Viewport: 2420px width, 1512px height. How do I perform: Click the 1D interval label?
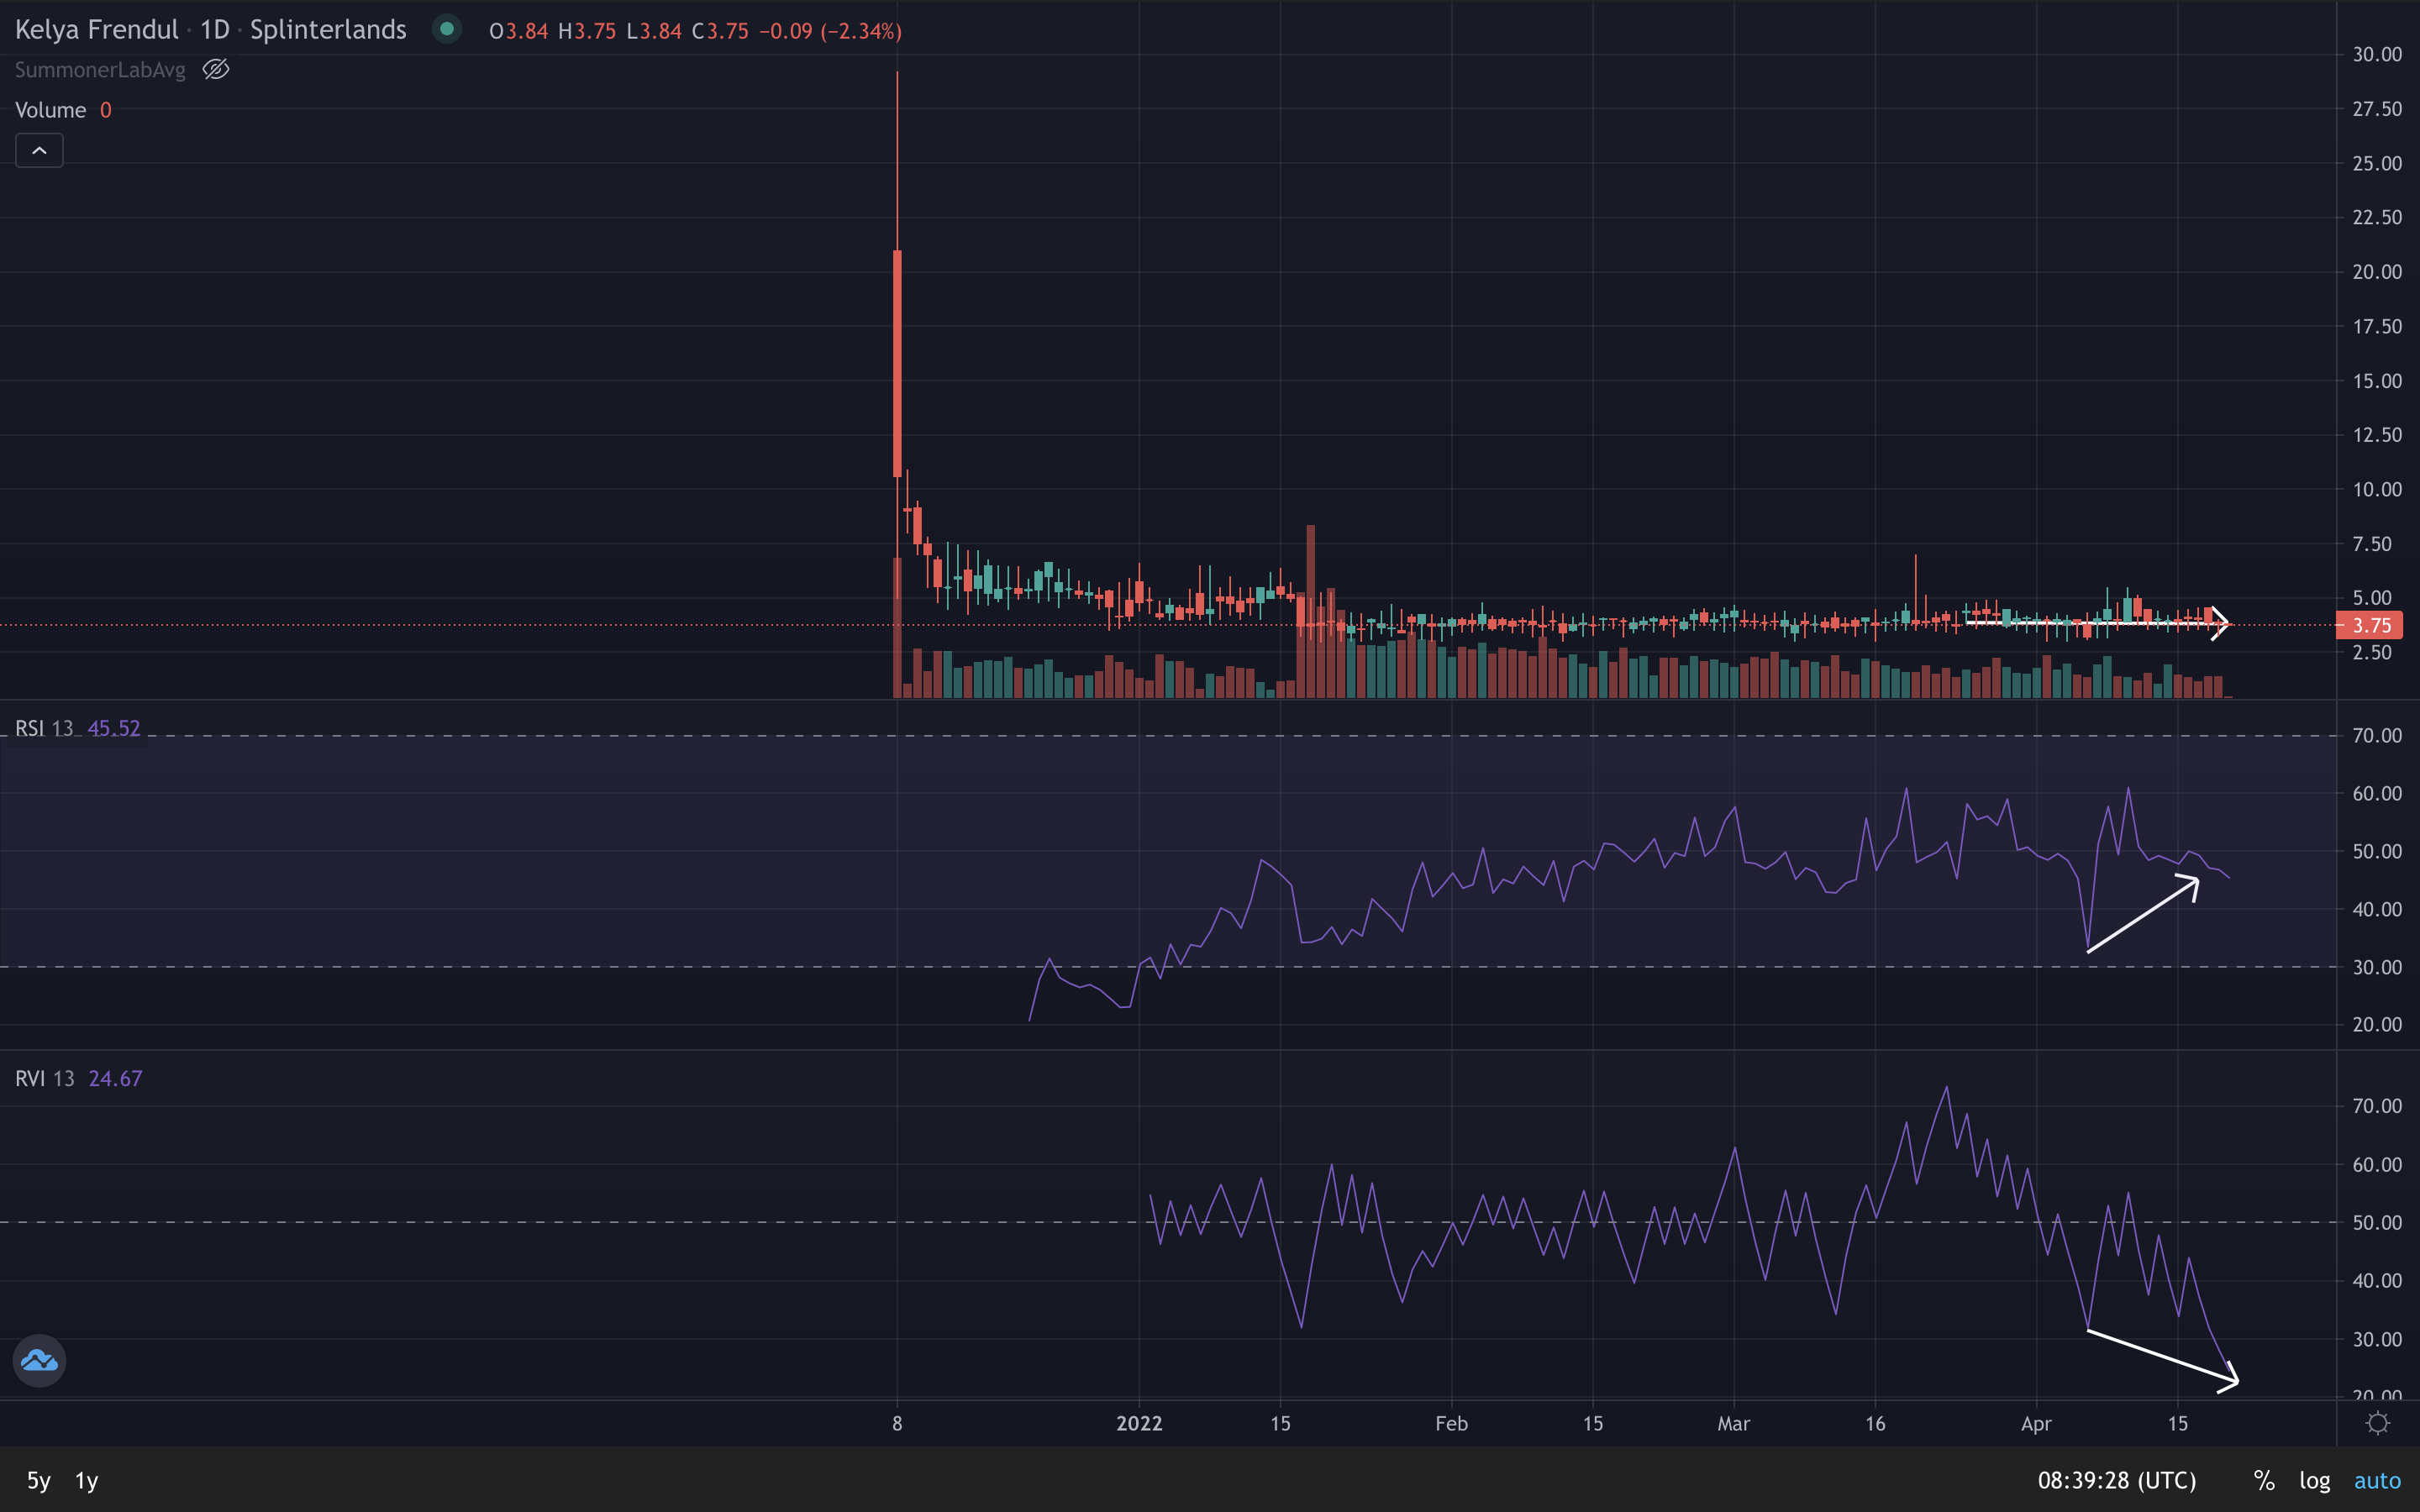click(x=215, y=30)
